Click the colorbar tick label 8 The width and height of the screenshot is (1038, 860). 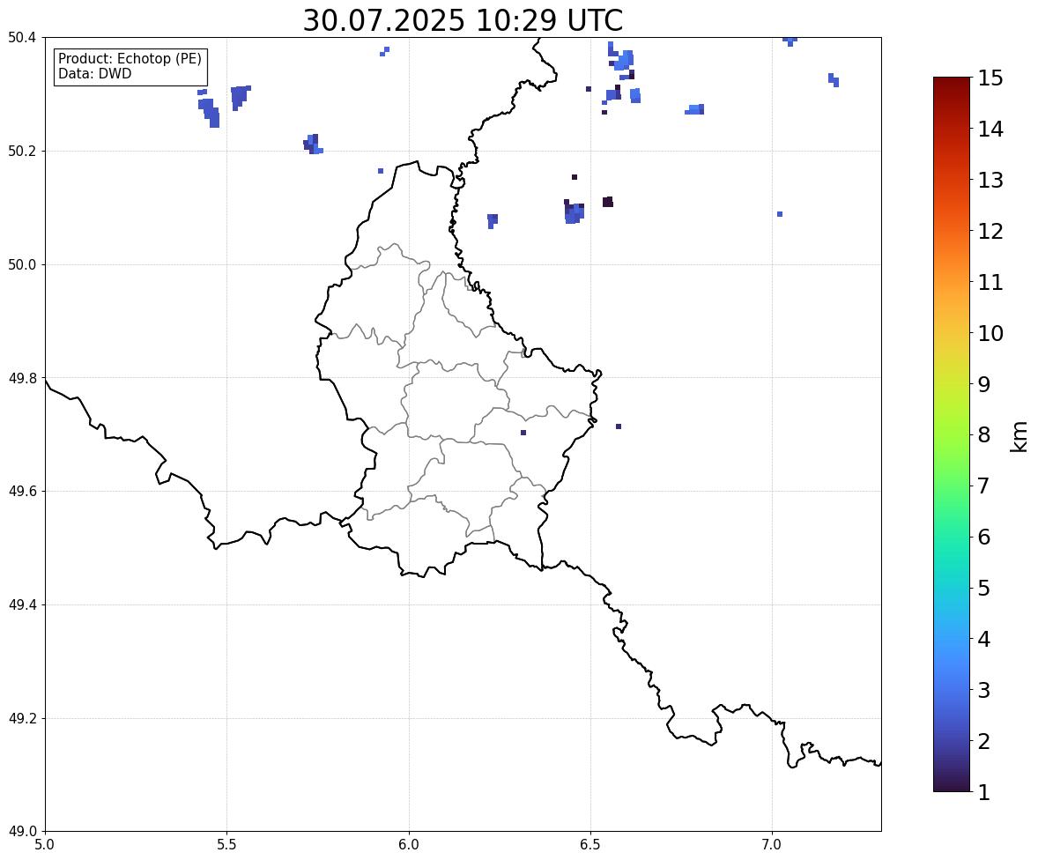984,435
